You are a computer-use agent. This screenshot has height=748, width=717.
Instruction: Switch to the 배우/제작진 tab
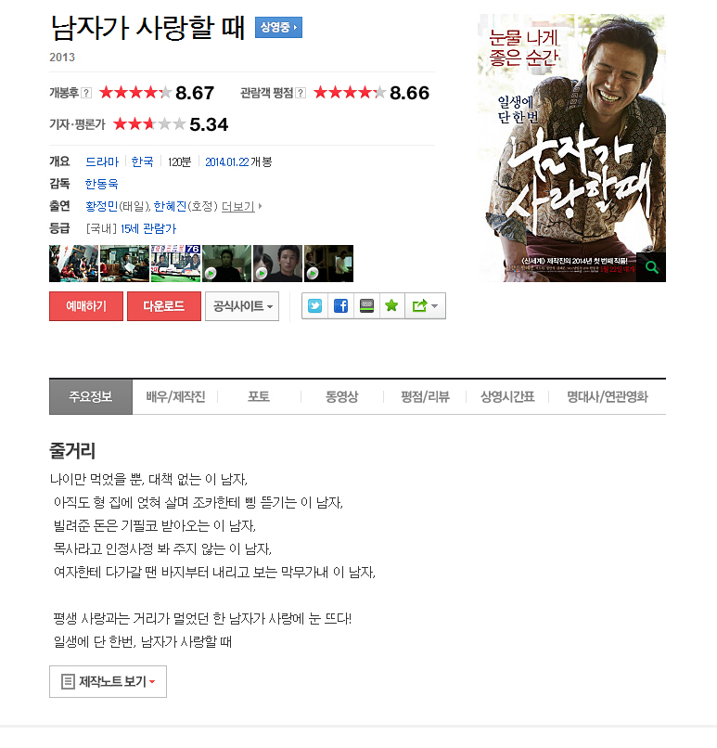tap(175, 397)
